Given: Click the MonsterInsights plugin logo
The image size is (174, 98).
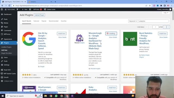Looking at the screenshot, I should [x=80, y=39].
